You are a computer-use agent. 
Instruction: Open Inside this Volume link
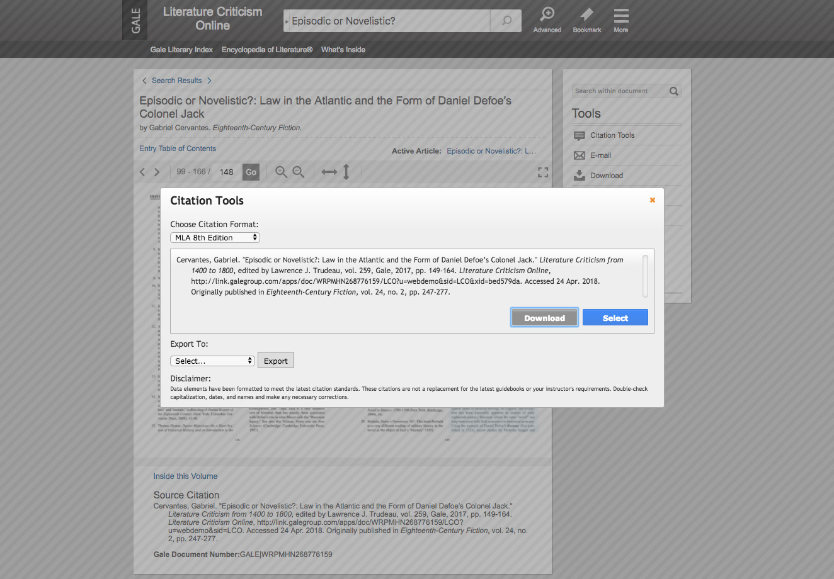(185, 476)
